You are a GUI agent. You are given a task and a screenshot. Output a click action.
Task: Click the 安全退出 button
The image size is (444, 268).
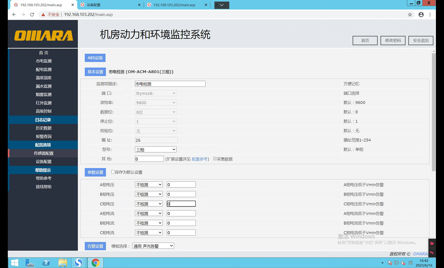(421, 41)
